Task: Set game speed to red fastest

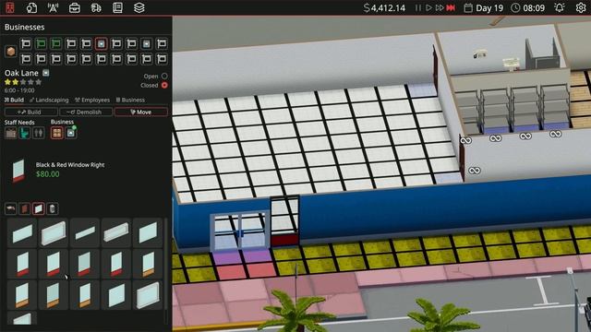Action: 451,8
